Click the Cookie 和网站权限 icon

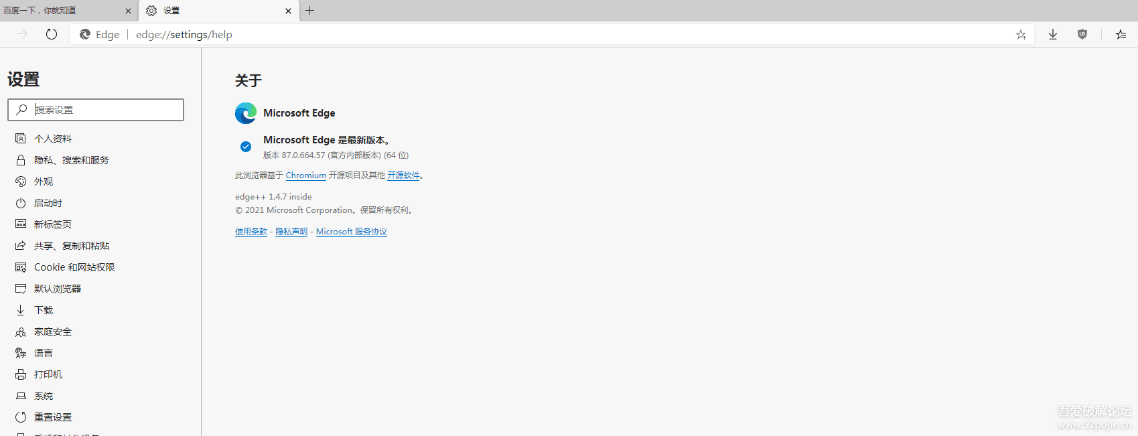[21, 267]
